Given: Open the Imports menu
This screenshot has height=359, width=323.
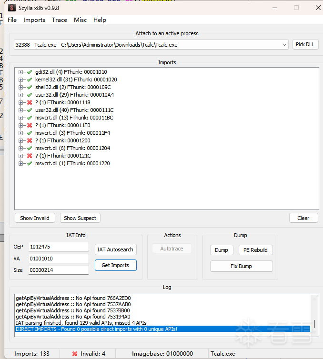Looking at the screenshot, I should 34,20.
